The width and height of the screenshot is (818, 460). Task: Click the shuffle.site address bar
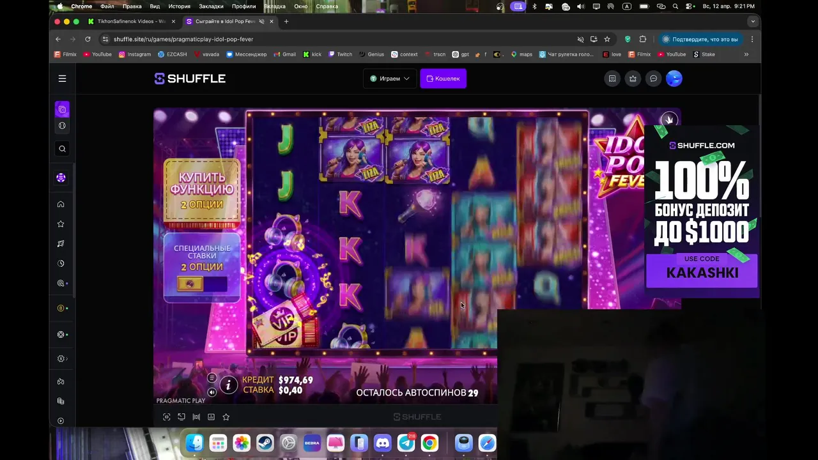click(x=339, y=39)
